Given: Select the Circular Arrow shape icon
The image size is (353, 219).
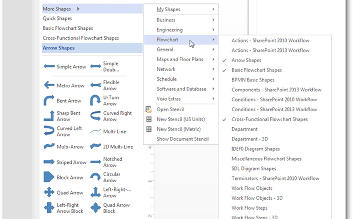Looking at the screenshot, I should click(x=95, y=177).
